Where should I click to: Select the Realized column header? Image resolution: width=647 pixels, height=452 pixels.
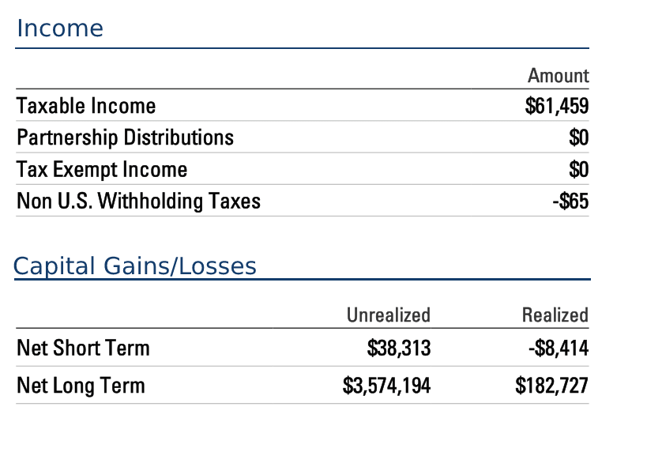coord(555,315)
